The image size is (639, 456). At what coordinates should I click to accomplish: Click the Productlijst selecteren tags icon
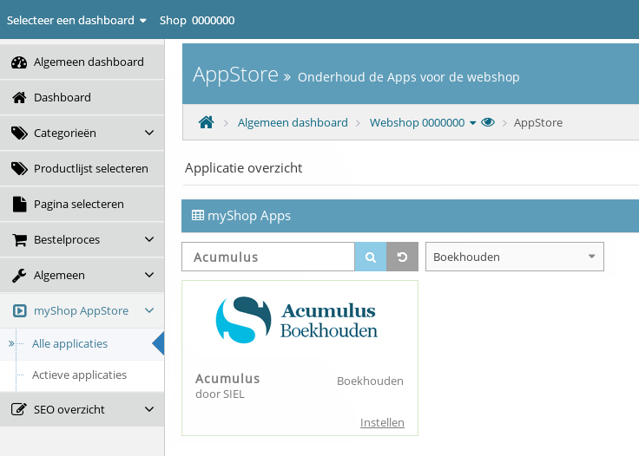click(19, 168)
